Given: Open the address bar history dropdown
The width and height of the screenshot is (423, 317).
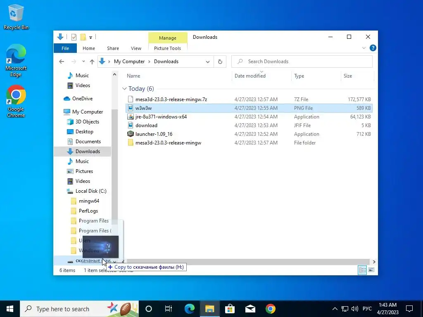Looking at the screenshot, I should coord(208,62).
